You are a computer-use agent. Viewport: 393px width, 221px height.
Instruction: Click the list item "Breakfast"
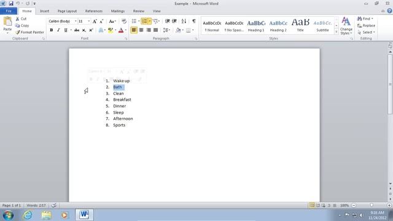click(x=122, y=99)
